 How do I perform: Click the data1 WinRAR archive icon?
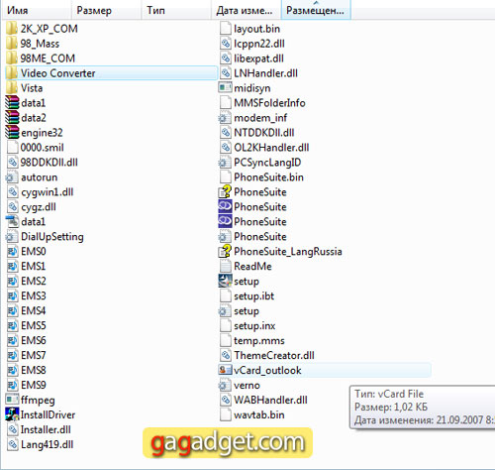tap(12, 103)
